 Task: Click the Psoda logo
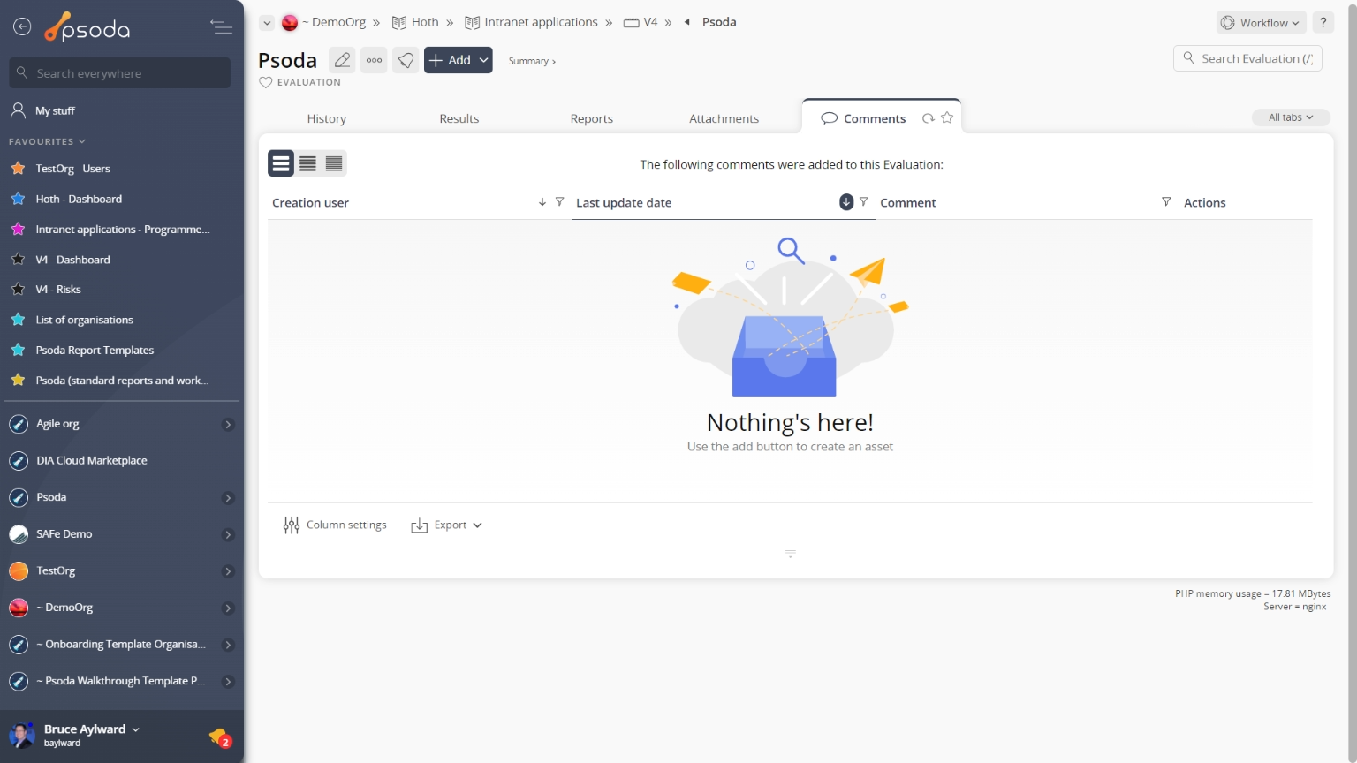pos(87,27)
